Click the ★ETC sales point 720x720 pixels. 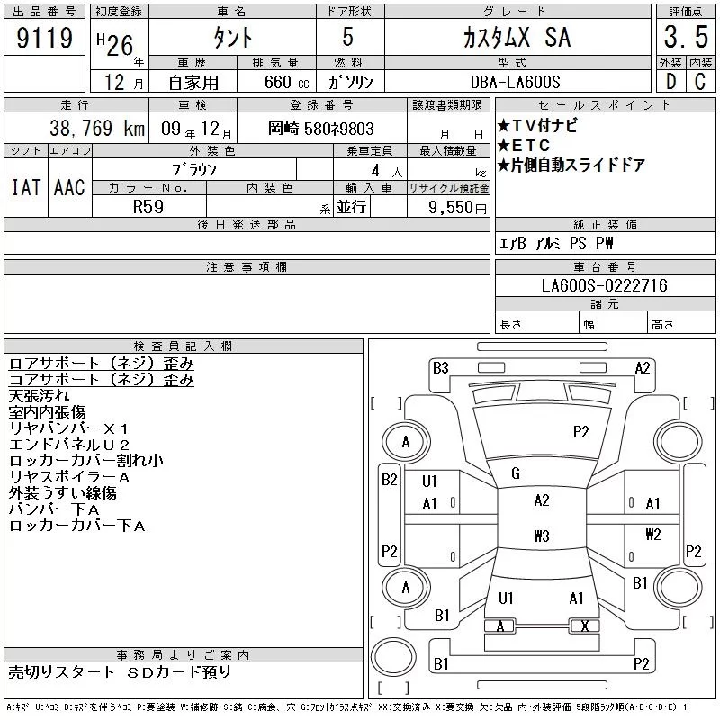pos(524,146)
